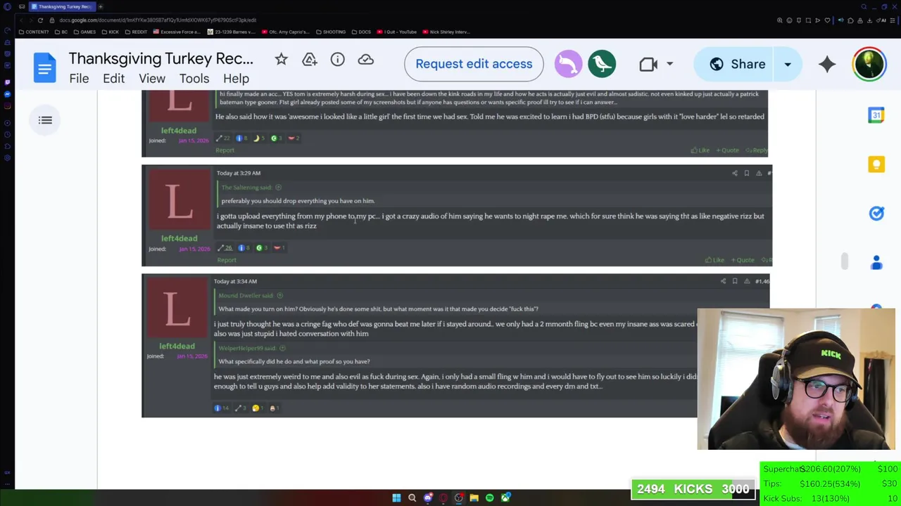Viewport: 901px width, 506px height.
Task: Click the green anonymous bird avatar
Action: click(602, 64)
